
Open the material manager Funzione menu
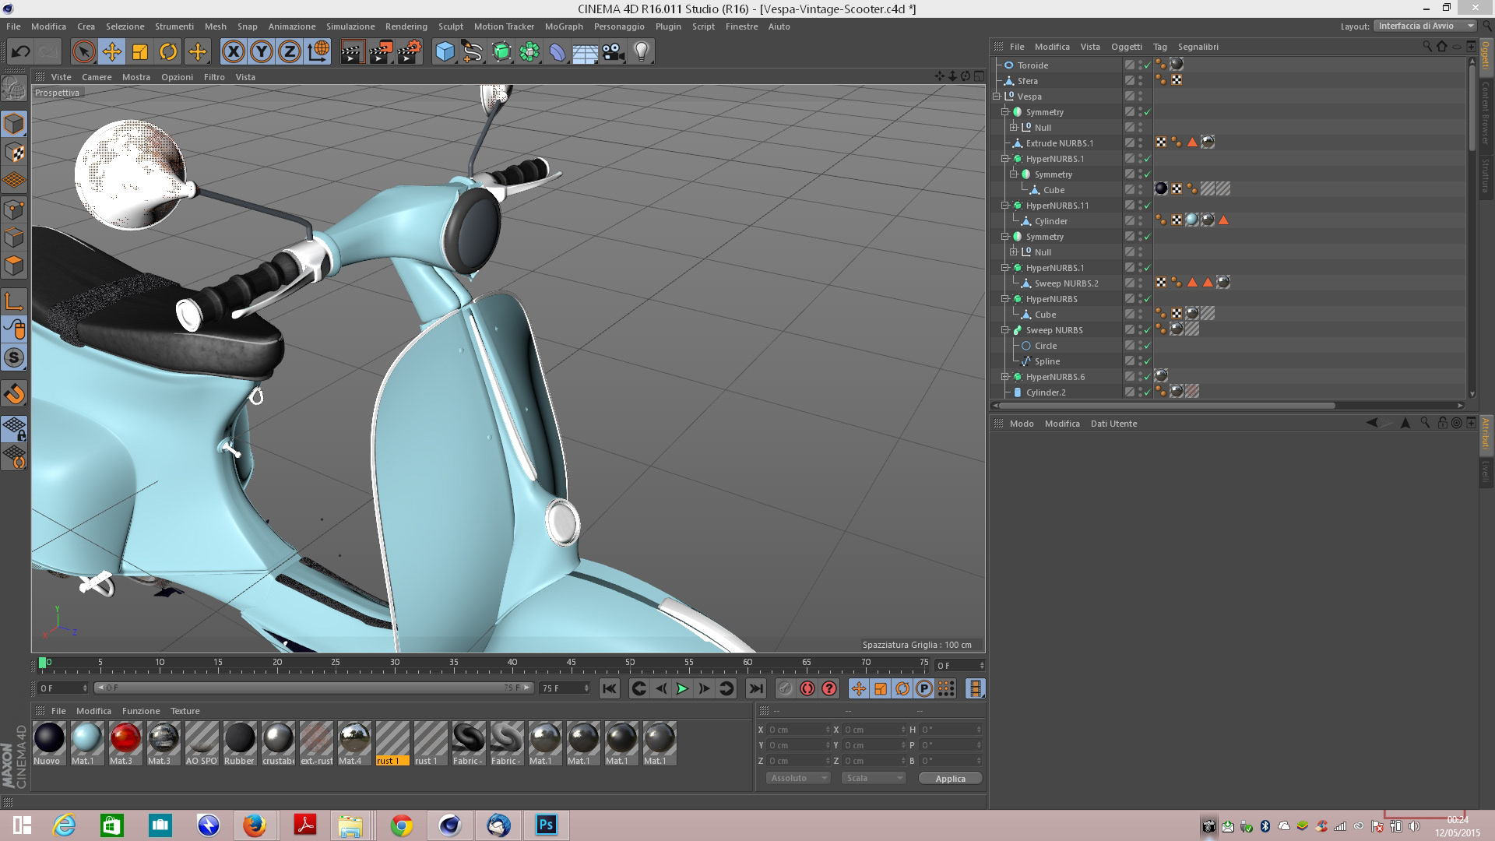141,711
